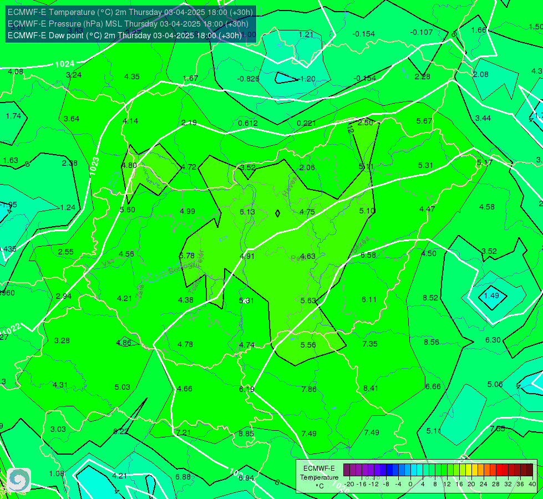
Task: Click the swirl logo icon in the map corner
Action: [19, 480]
